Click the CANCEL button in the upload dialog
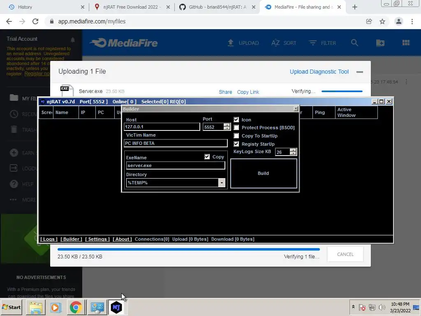The height and width of the screenshot is (316, 421). (x=345, y=254)
